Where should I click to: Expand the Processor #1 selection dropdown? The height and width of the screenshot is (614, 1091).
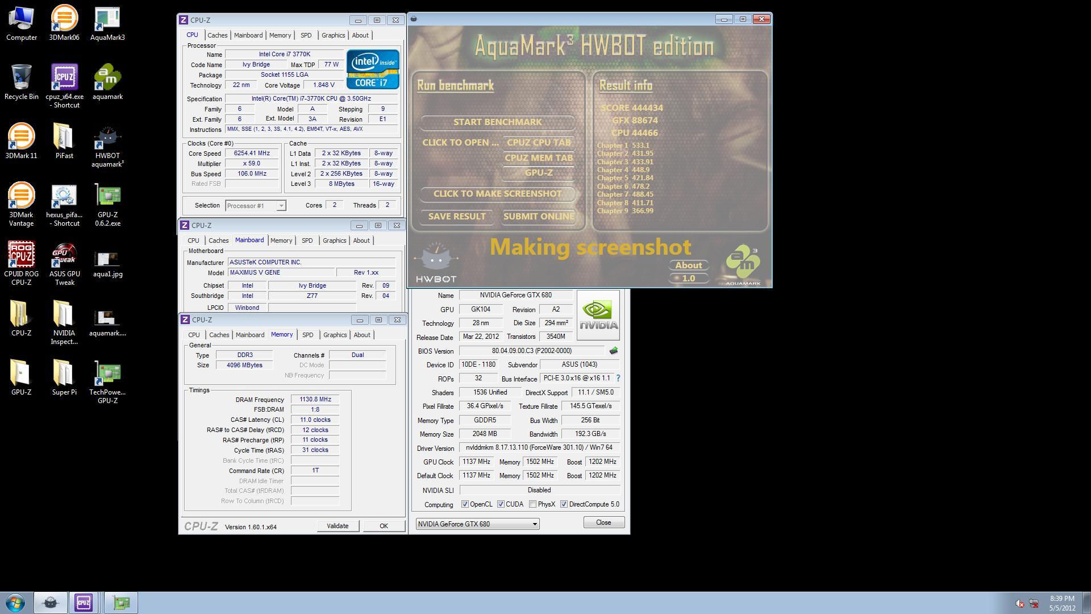click(x=255, y=206)
